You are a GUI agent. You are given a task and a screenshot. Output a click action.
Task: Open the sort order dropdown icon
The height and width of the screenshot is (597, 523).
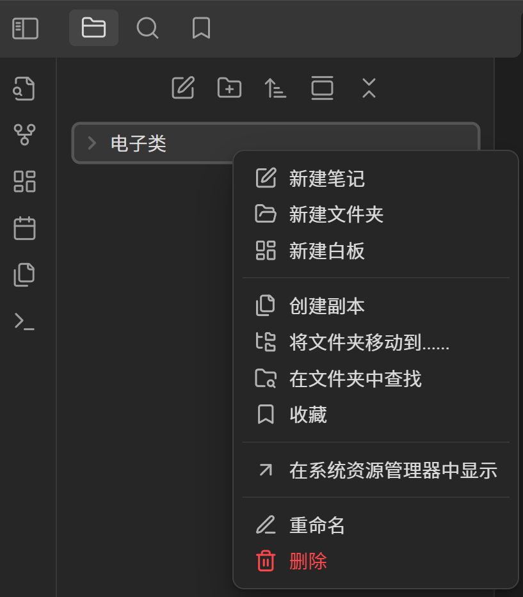tap(275, 88)
